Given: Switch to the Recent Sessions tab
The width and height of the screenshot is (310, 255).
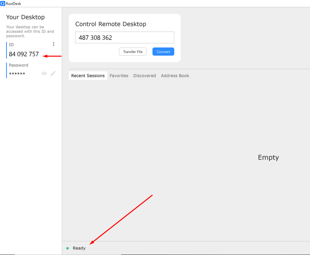Looking at the screenshot, I should click(x=88, y=76).
